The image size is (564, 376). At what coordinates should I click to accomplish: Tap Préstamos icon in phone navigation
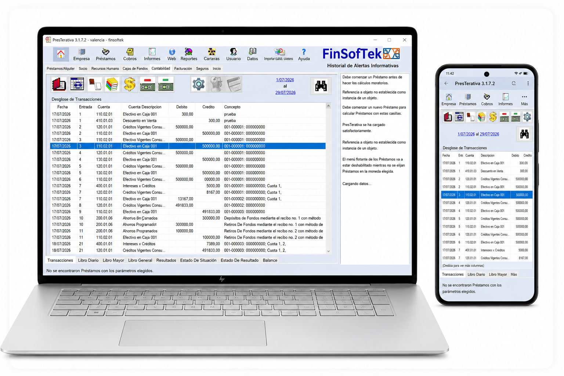(x=468, y=100)
